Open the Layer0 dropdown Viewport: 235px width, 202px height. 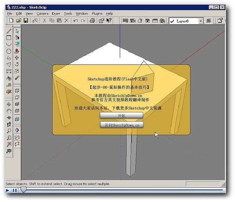click(x=201, y=21)
